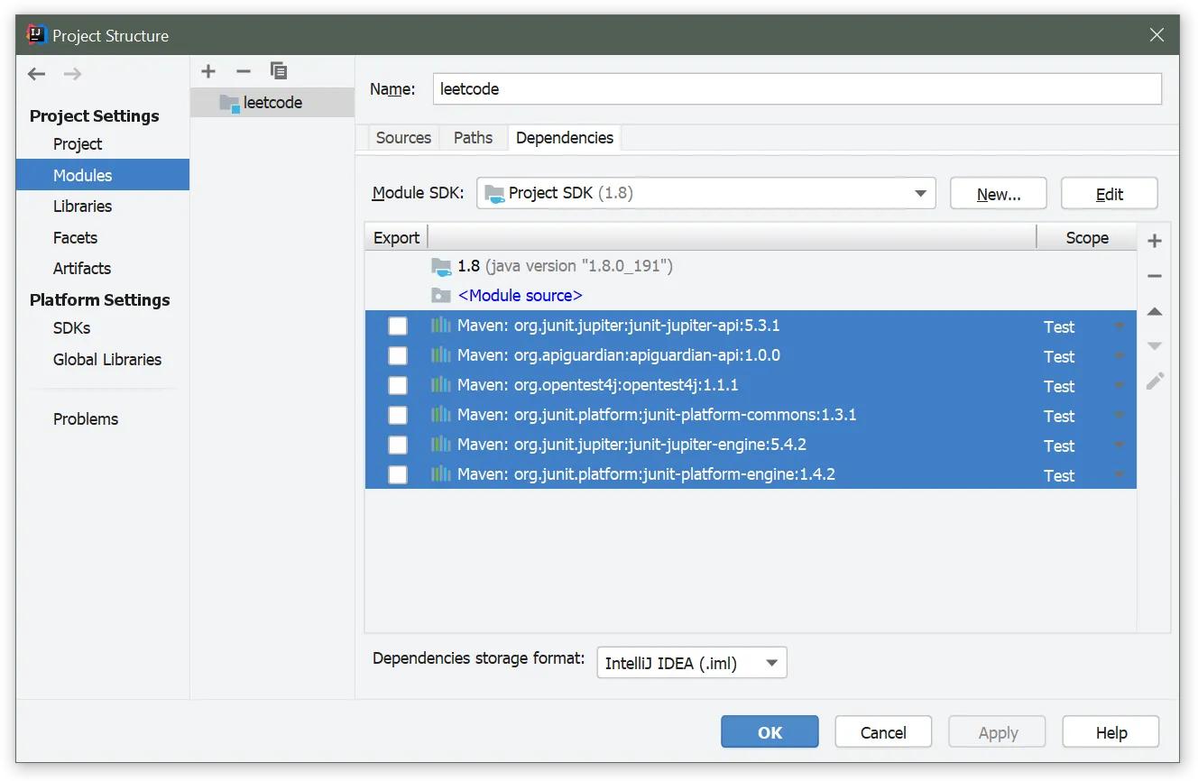Open Libraries in the sidebar
This screenshot has height=781, width=1198.
click(82, 207)
